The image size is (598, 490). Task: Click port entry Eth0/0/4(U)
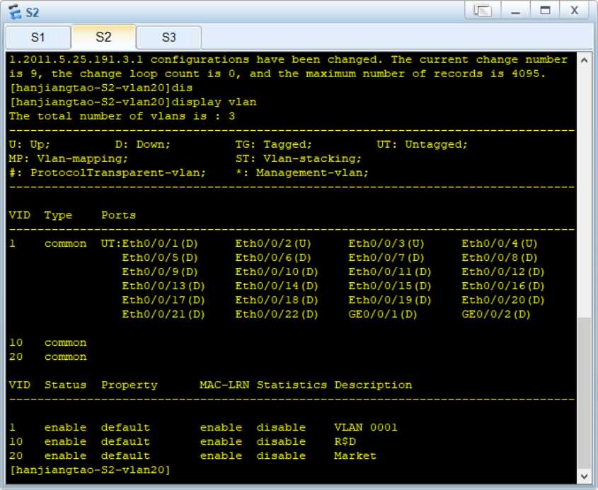pyautogui.click(x=500, y=243)
